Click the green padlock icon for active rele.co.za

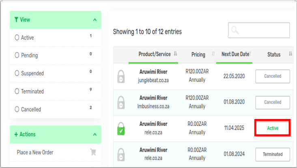121,128
